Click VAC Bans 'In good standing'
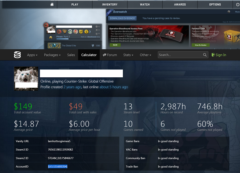 (168, 149)
